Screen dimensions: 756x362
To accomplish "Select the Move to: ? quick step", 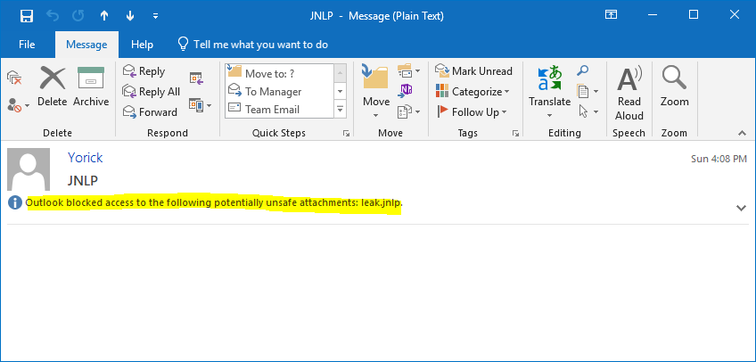I will [280, 73].
